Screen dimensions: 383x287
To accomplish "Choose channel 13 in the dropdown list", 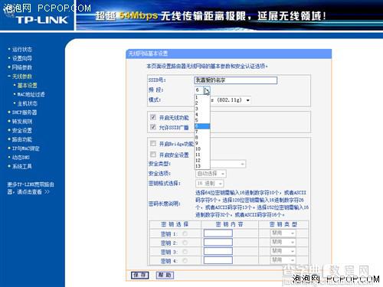I will pos(202,166).
